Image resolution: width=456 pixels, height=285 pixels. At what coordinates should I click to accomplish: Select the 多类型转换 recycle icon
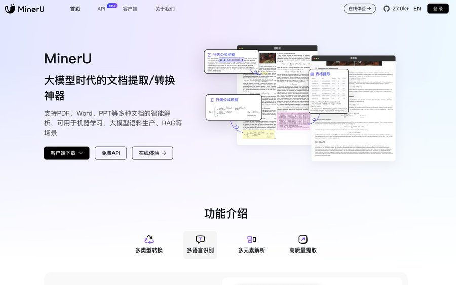149,239
